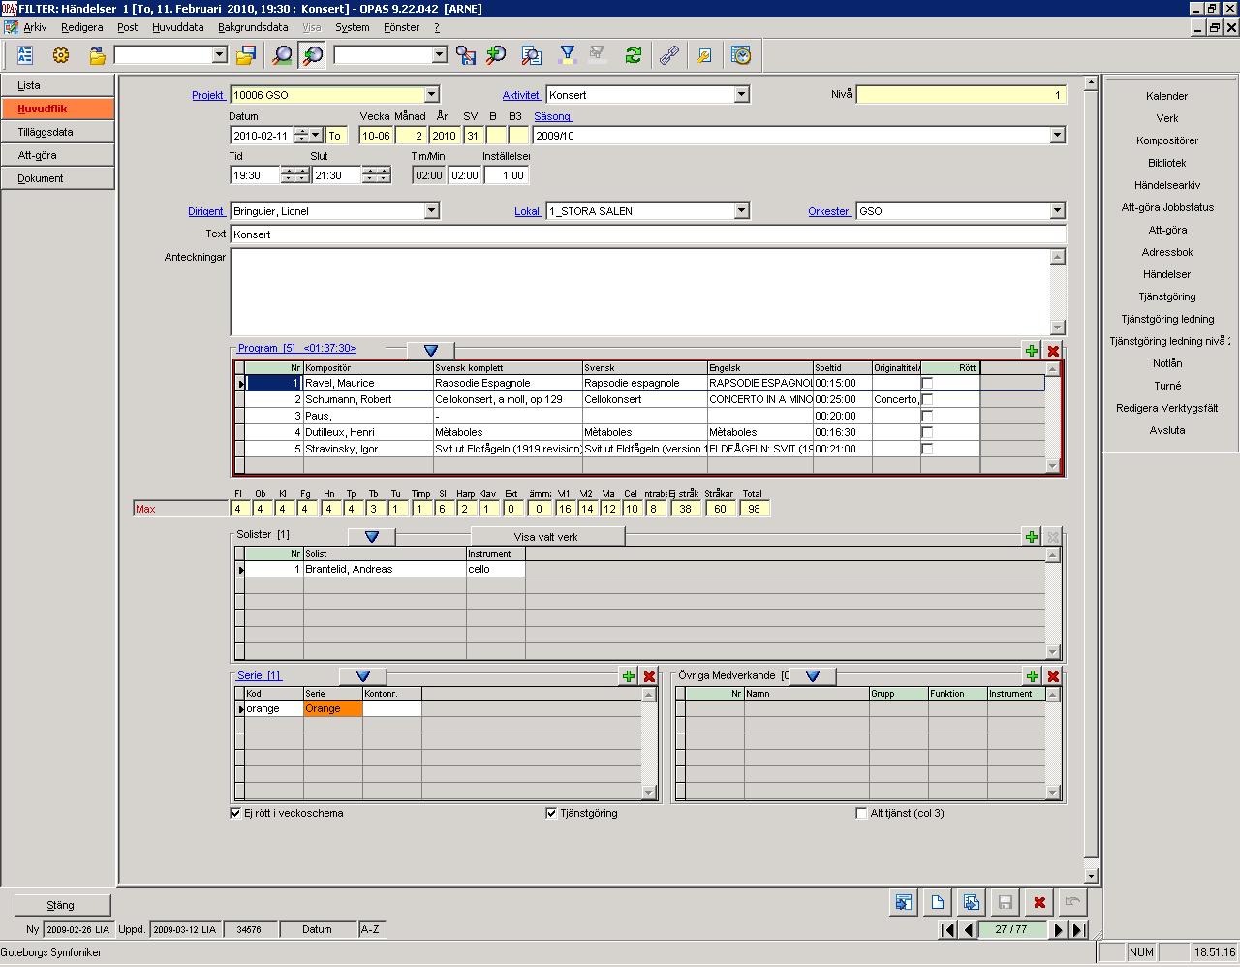The height and width of the screenshot is (967, 1240).
Task: Switch to the Dokument tab
Action: click(57, 178)
